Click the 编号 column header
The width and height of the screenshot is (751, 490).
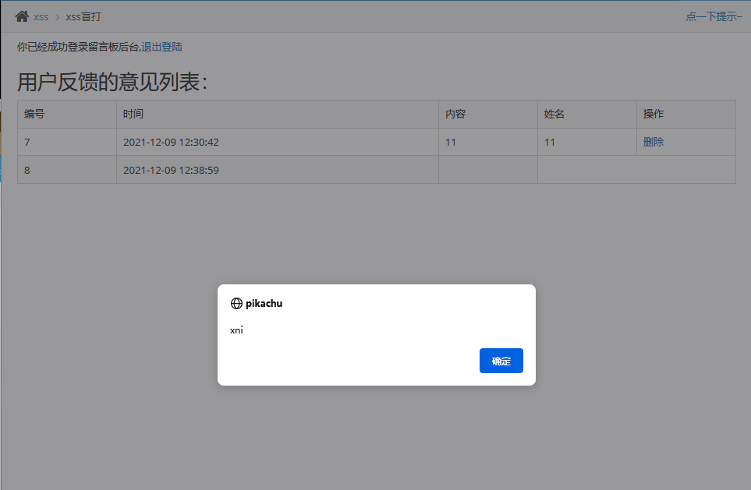[x=67, y=114]
